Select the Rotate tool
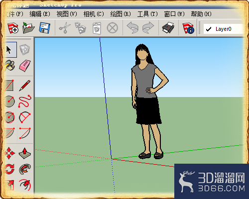 (9, 169)
